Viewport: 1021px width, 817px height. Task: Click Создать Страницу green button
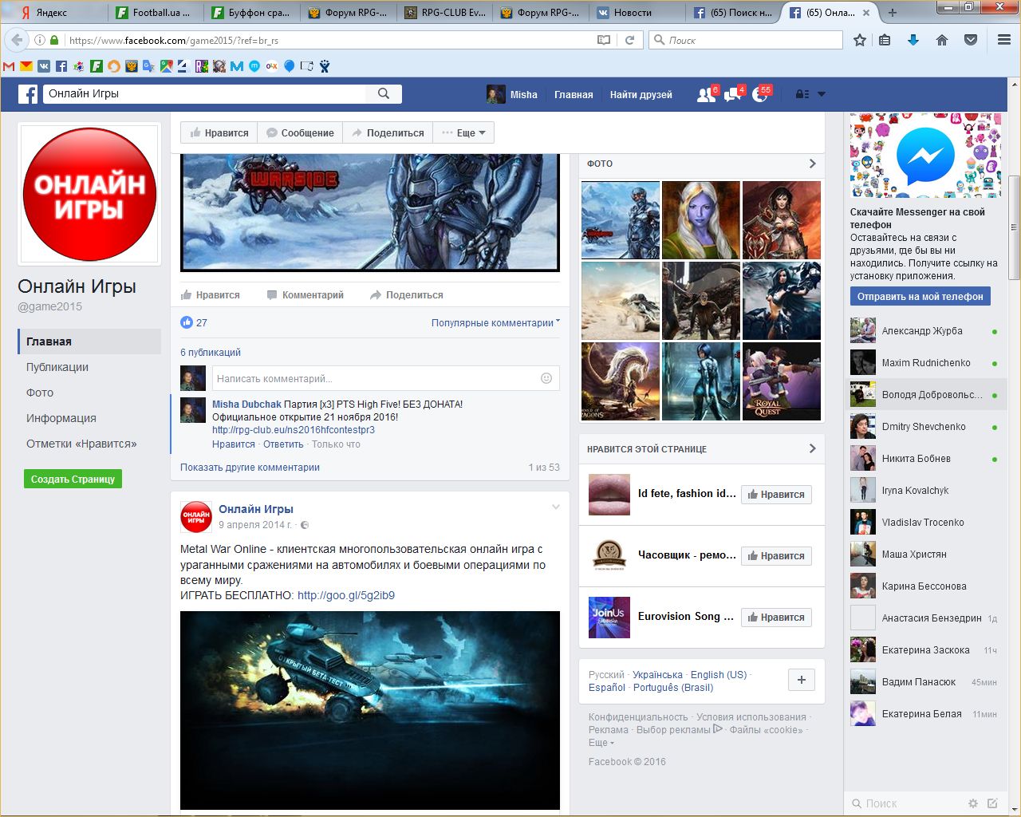pos(73,480)
